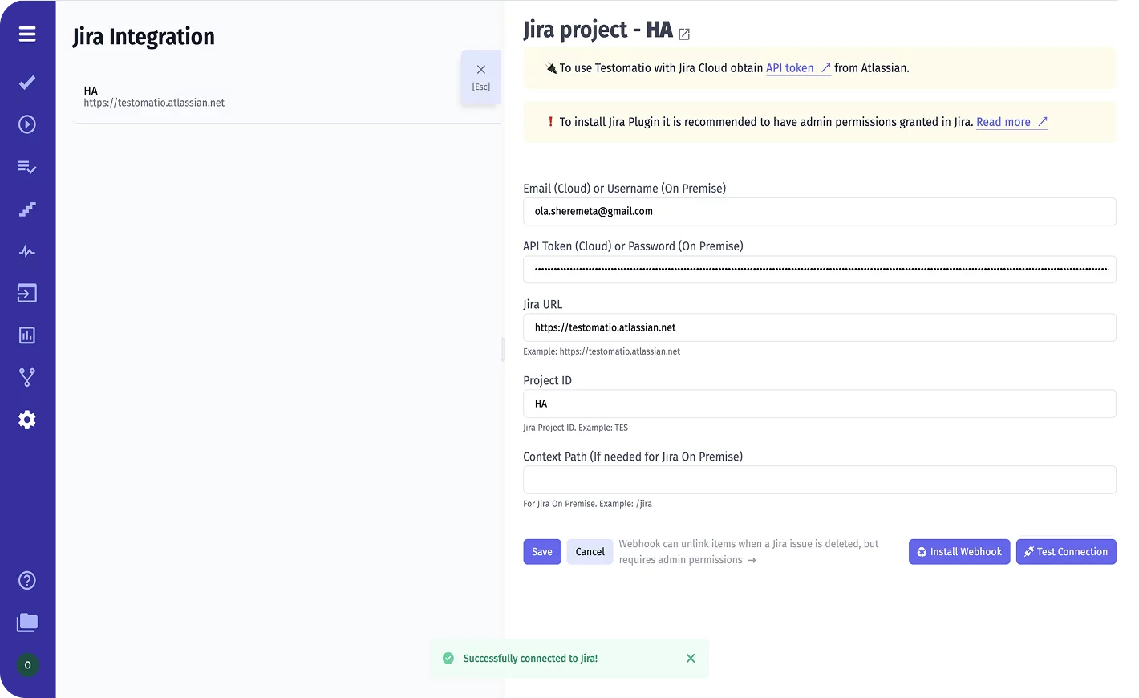
Task: Open Jira project HA external link icon
Action: pyautogui.click(x=684, y=34)
